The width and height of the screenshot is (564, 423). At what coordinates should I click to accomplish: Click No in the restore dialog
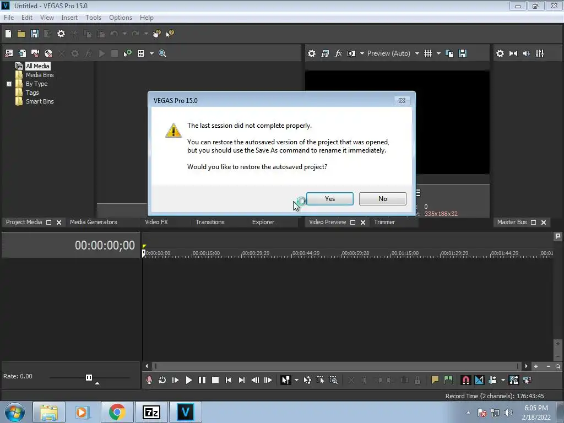(x=382, y=198)
